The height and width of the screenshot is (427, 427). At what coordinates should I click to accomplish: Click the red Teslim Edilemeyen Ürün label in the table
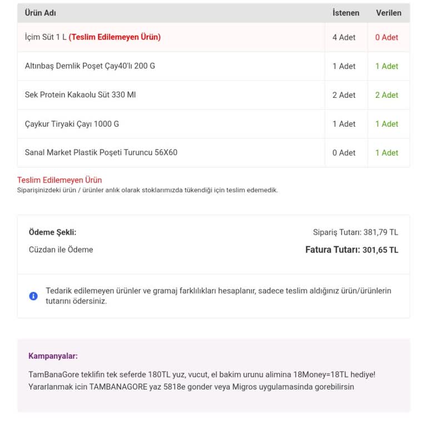[115, 37]
